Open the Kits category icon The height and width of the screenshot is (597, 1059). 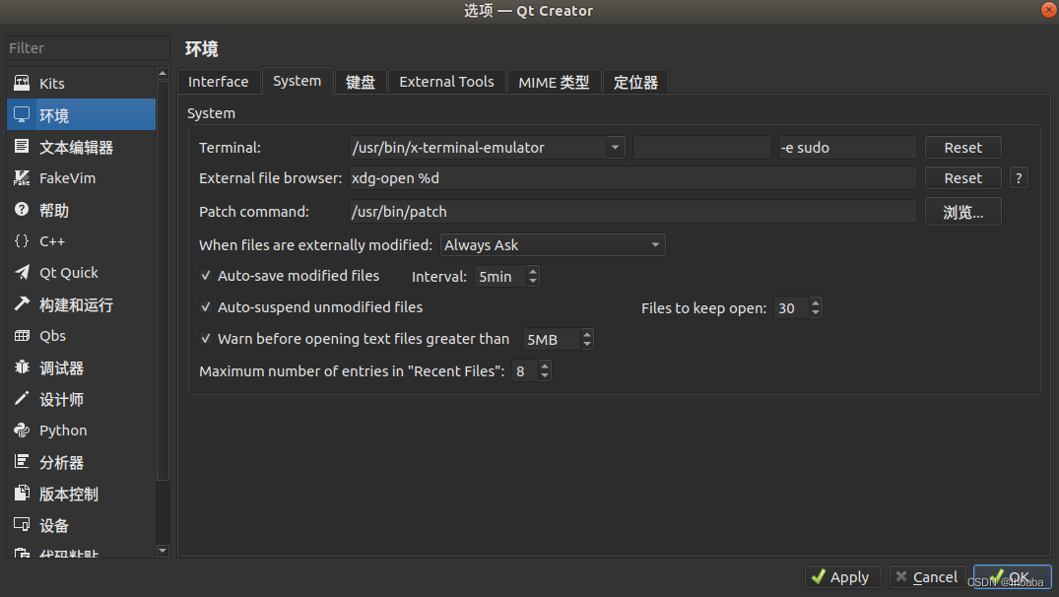click(x=22, y=83)
